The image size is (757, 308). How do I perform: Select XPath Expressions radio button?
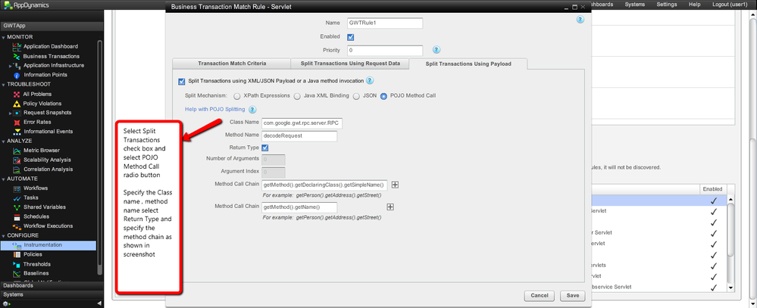[237, 96]
